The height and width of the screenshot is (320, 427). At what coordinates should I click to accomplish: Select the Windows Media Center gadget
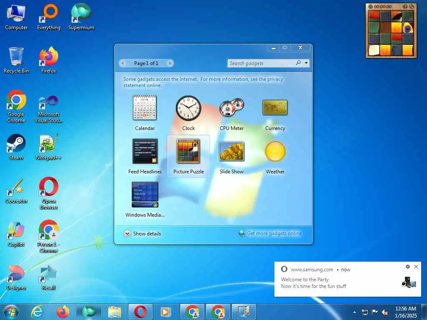pos(145,199)
